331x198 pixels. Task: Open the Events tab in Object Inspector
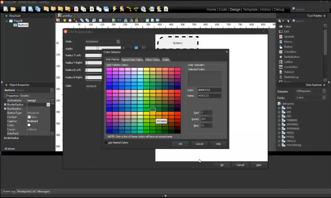click(x=24, y=96)
